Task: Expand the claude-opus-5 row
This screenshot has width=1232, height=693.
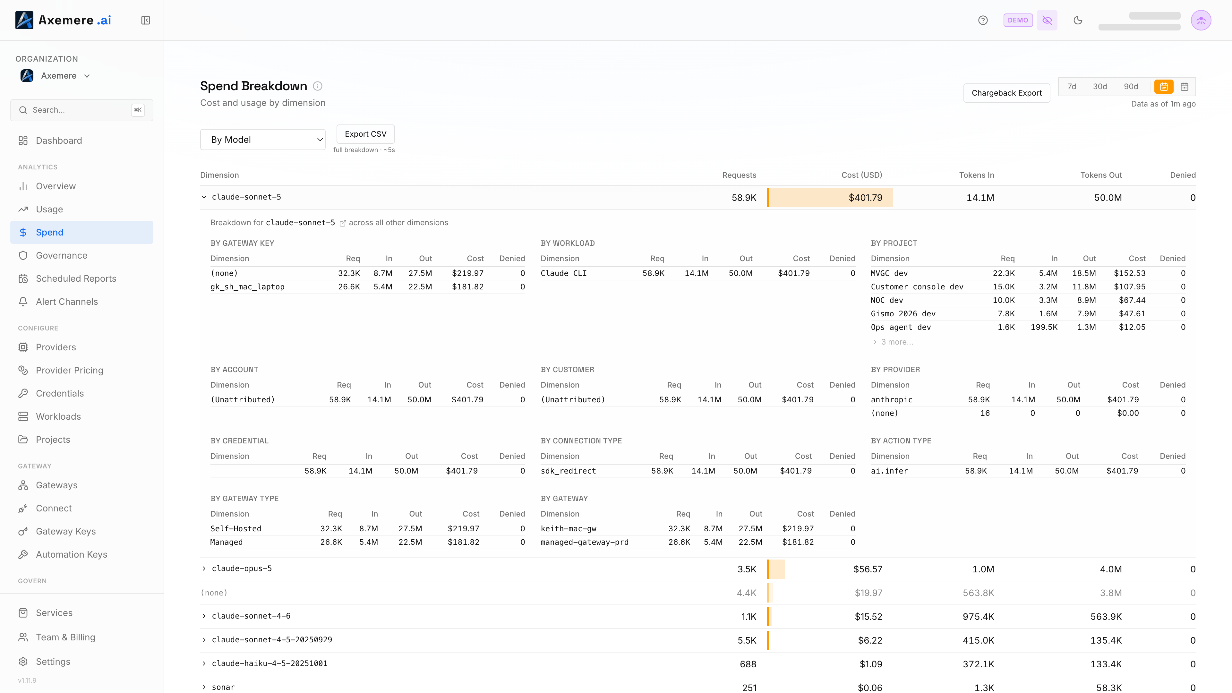Action: [204, 569]
